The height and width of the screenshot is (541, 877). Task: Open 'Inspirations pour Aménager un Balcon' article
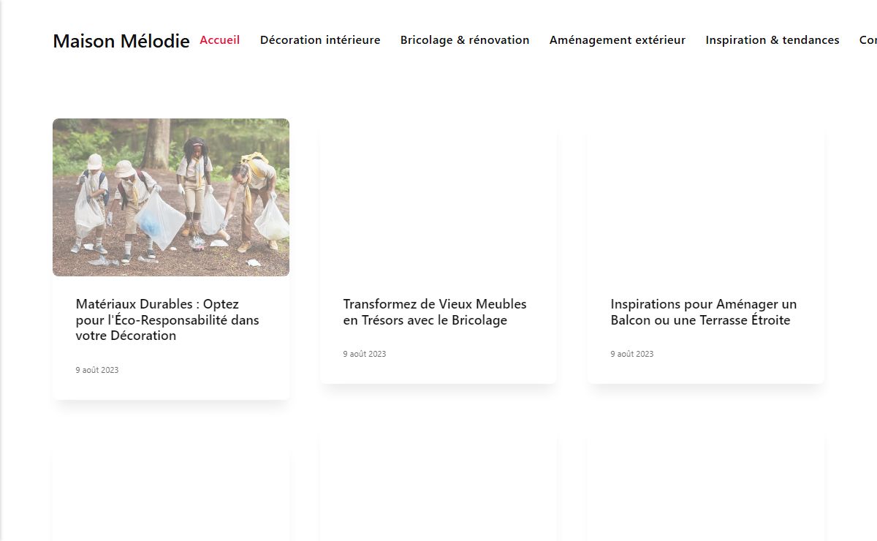click(x=704, y=312)
